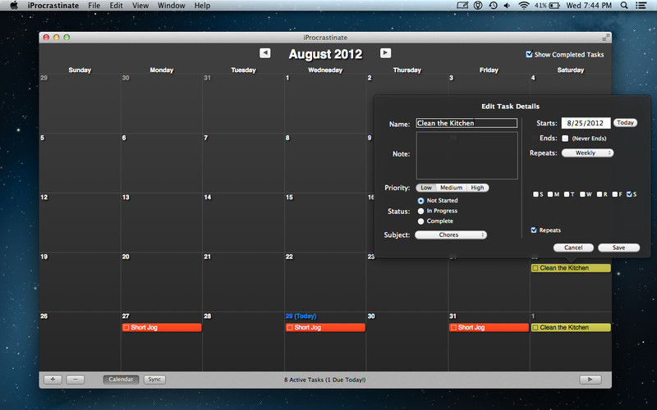This screenshot has width=657, height=410.
Task: Open Notification Center list icon
Action: click(x=641, y=6)
